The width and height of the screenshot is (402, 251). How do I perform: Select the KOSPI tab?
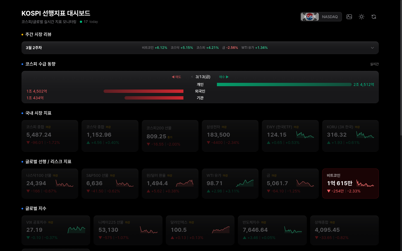coord(310,17)
